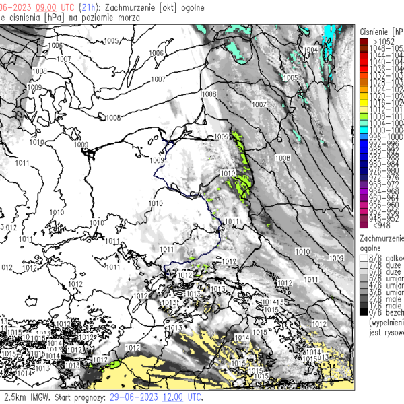Click the 'Cisnienie' pressure legend heading
The width and height of the screenshot is (404, 404).
[x=374, y=32]
